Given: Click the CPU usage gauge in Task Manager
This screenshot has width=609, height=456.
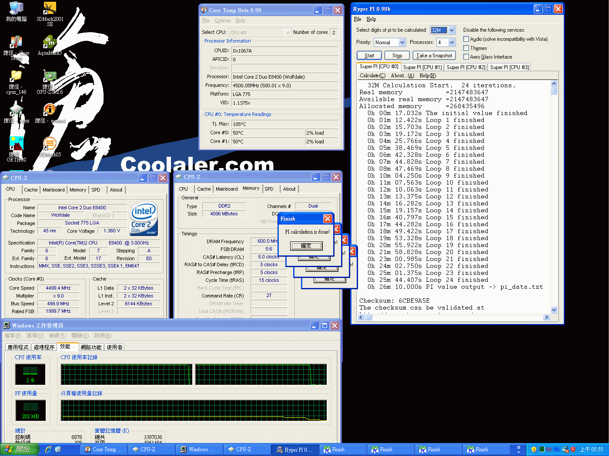Looking at the screenshot, I should (x=30, y=374).
